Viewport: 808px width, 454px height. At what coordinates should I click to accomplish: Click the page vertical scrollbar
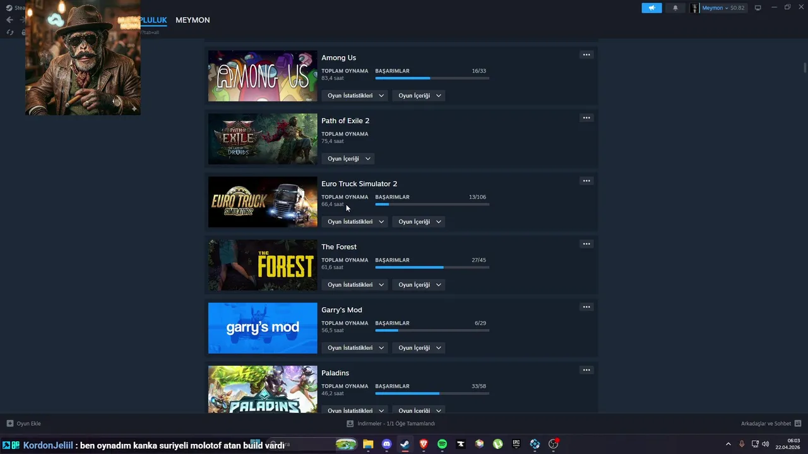(804, 68)
